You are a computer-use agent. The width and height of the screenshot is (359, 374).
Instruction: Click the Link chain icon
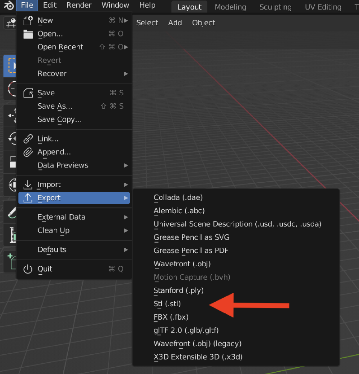point(28,139)
